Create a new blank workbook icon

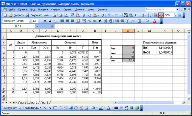5,15
